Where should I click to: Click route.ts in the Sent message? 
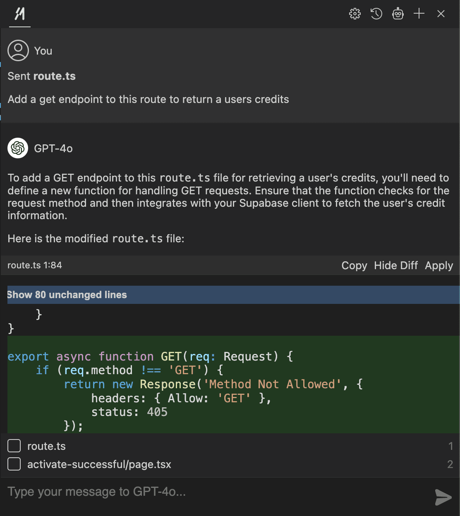tap(54, 76)
